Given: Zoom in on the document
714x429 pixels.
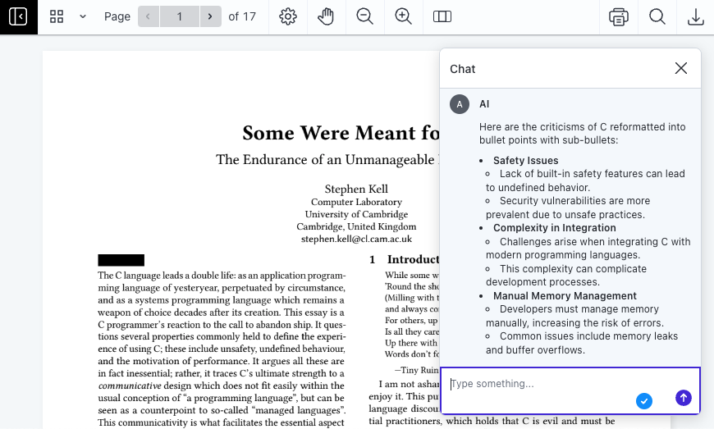Looking at the screenshot, I should pos(403,16).
